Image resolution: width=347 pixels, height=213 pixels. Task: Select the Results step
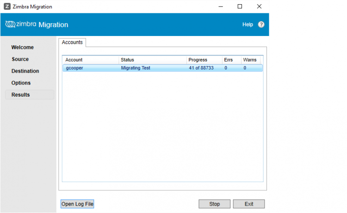click(x=30, y=95)
